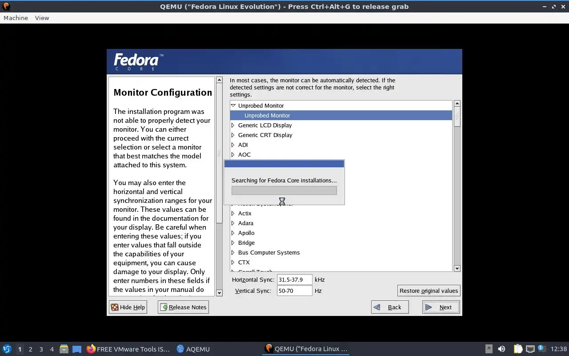Go Back to previous installer step
569x356 pixels.
click(390, 307)
